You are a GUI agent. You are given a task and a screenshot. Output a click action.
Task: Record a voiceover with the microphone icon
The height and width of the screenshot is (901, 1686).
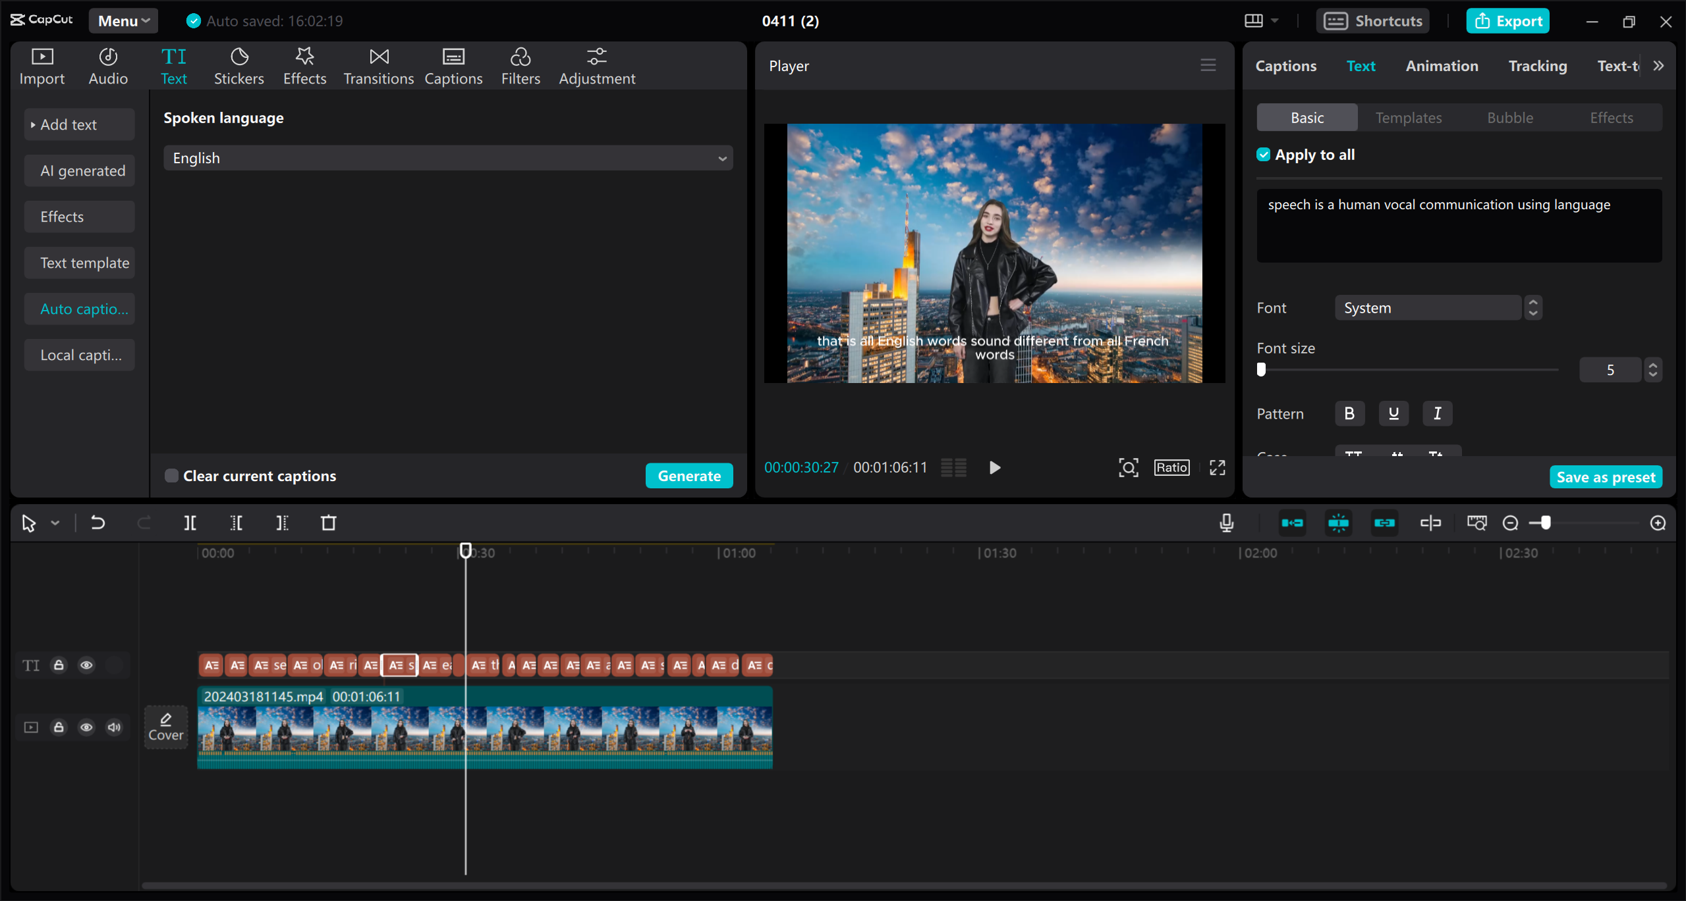(x=1225, y=523)
